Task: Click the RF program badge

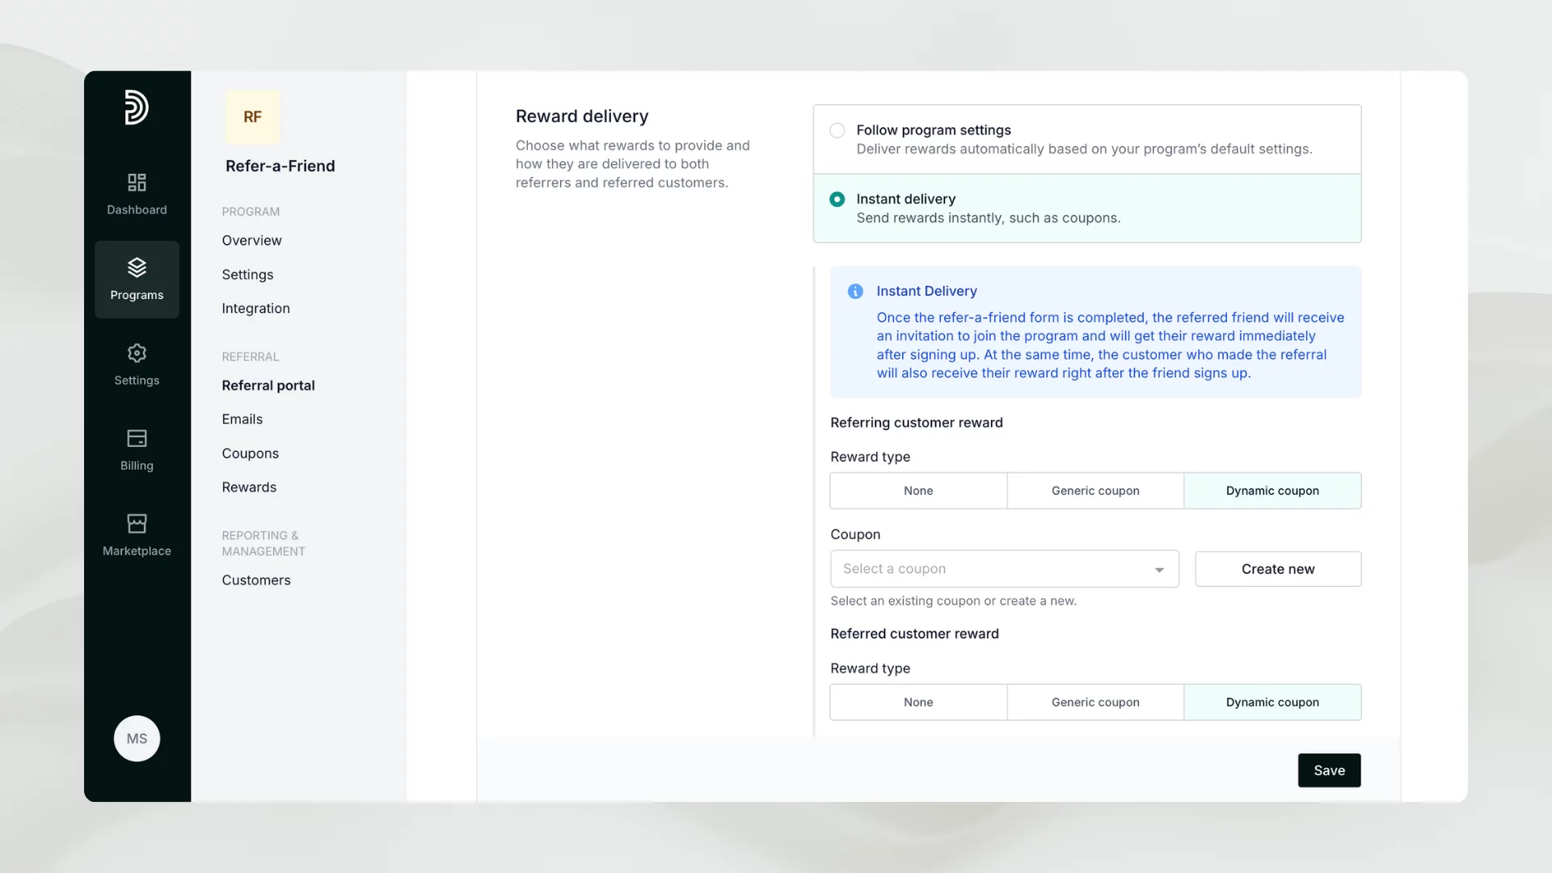Action: (252, 117)
